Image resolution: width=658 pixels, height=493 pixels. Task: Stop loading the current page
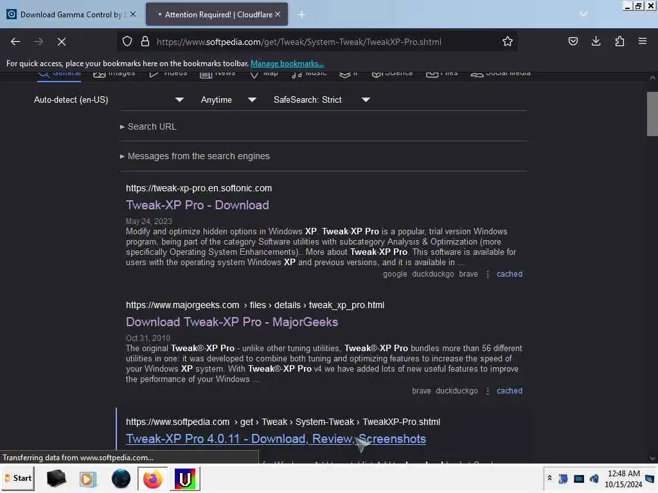pyautogui.click(x=62, y=42)
